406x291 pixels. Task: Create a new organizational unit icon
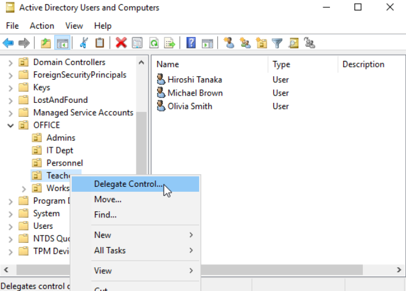[261, 43]
